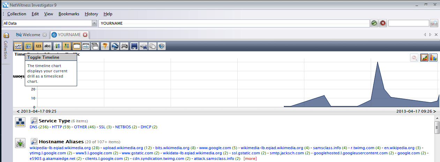This screenshot has height=162, width=440.
Task: Click the disabled zoom-out chart icon
Action: point(415,58)
